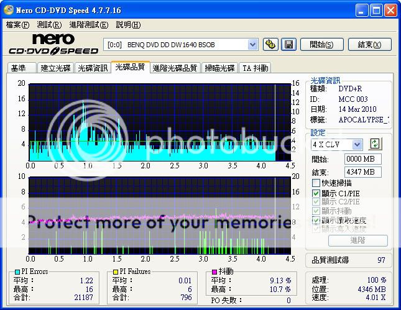Open the BENQ DVD DD DW1640 drive dropdown
The width and height of the screenshot is (401, 310).
[252, 45]
